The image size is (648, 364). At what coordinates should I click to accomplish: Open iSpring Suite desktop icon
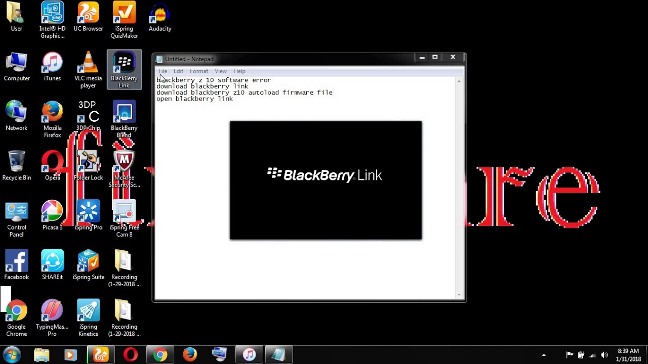coord(88,265)
